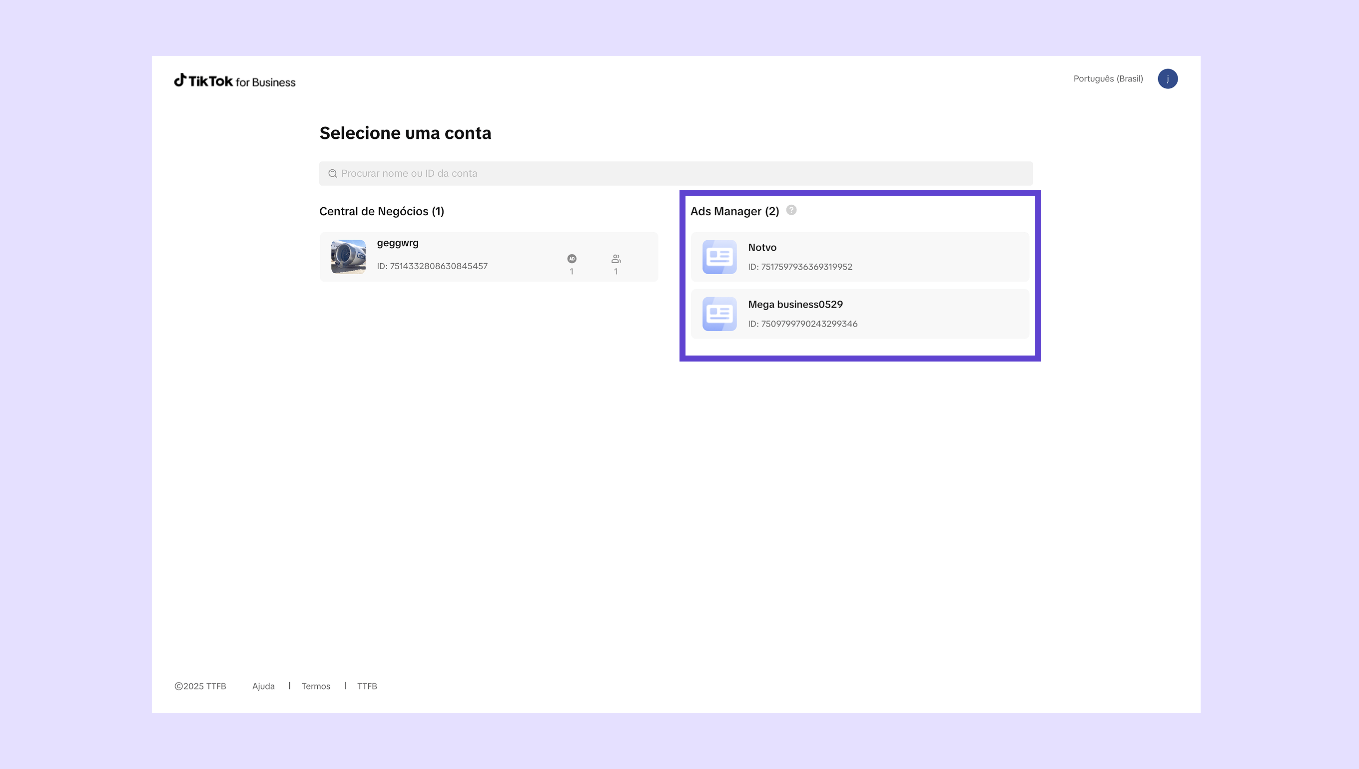The image size is (1359, 769).
Task: Focus the account name or ID search field
Action: tap(677, 174)
